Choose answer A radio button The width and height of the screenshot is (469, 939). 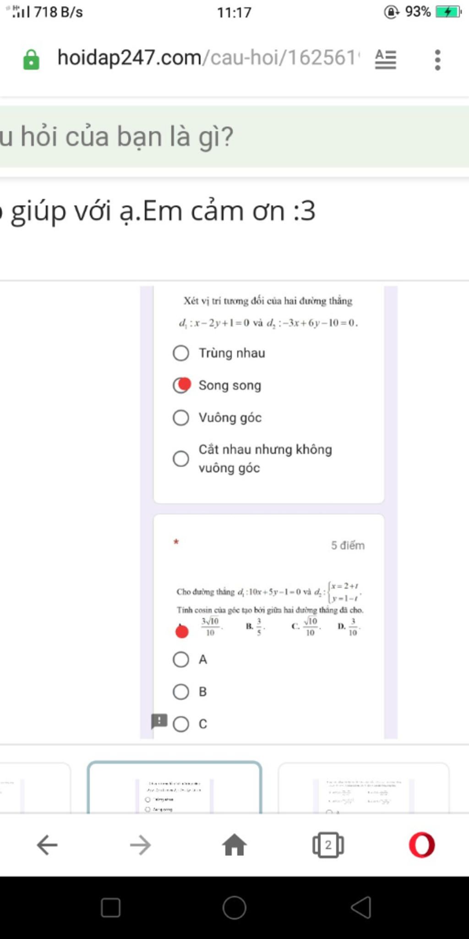coord(181,659)
